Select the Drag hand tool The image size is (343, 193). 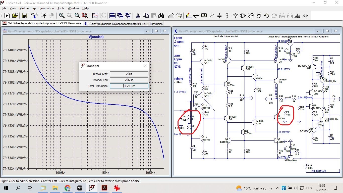click(x=259, y=16)
